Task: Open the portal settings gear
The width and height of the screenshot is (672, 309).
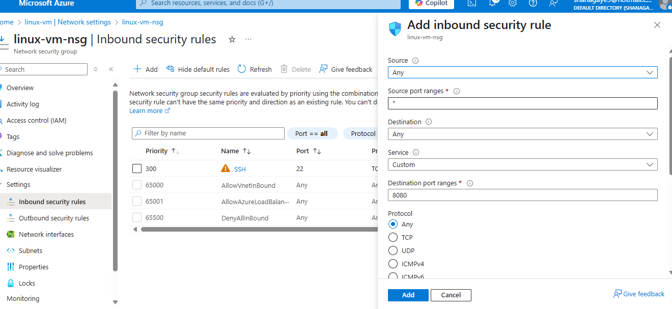Action: coord(512,4)
